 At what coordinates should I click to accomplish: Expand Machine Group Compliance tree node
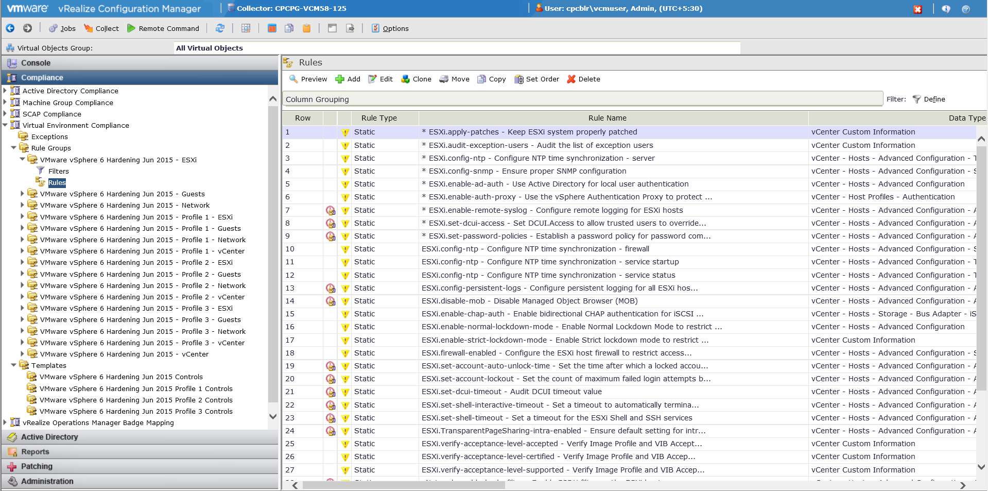click(x=5, y=102)
